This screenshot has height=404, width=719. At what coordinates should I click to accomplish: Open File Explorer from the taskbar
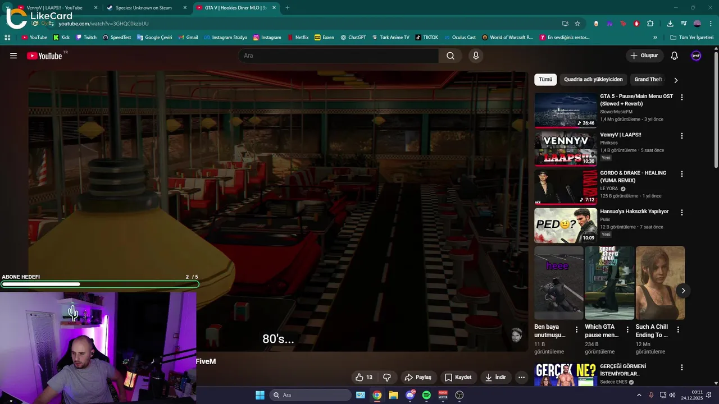393,395
